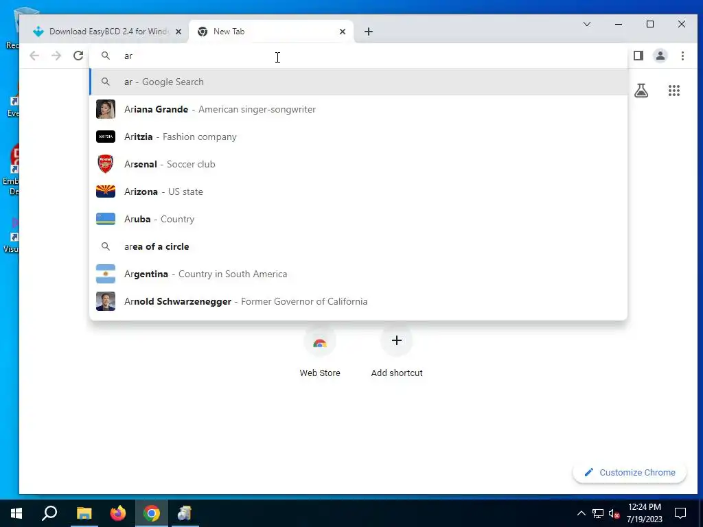Click the Ariana Grande photo thumbnail
This screenshot has height=527, width=703.
click(x=106, y=109)
